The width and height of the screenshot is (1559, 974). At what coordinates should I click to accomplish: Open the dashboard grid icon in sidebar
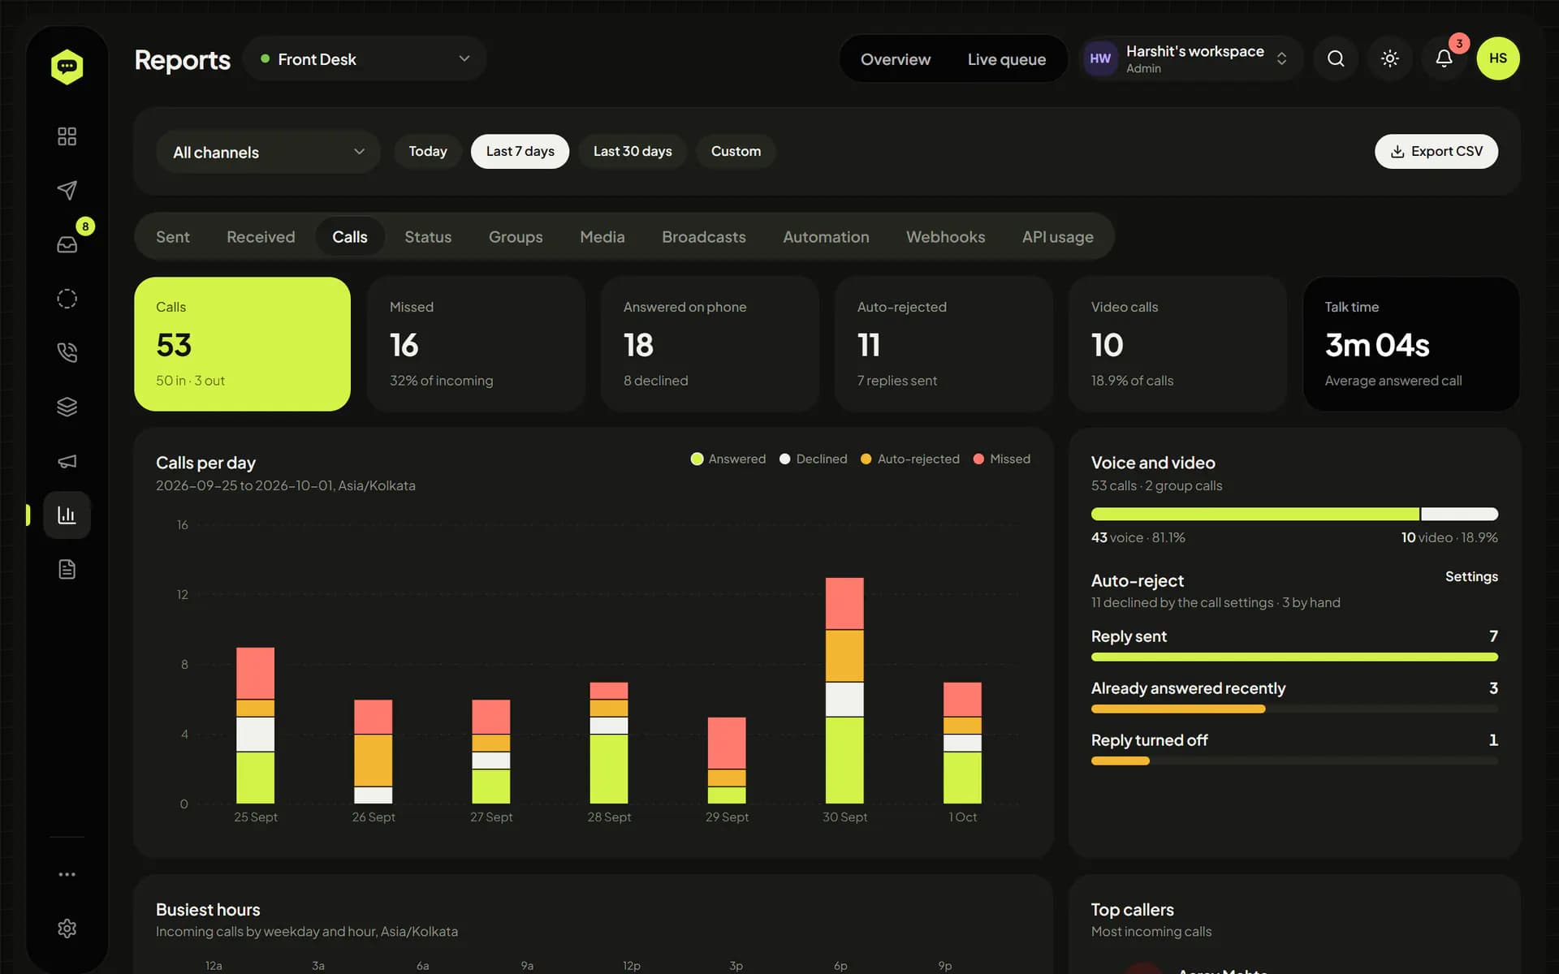(x=67, y=136)
